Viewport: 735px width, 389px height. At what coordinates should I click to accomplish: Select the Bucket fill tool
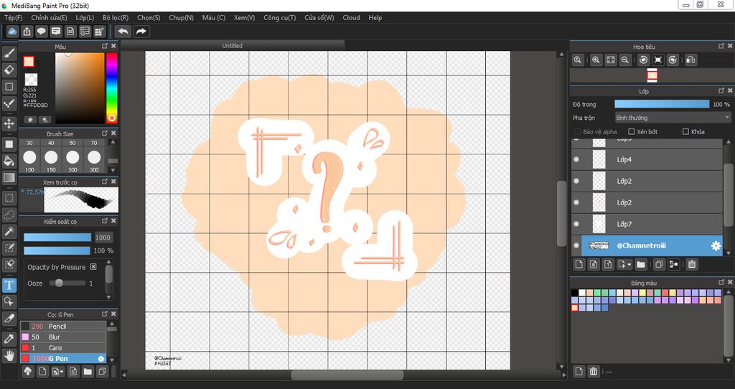point(9,161)
